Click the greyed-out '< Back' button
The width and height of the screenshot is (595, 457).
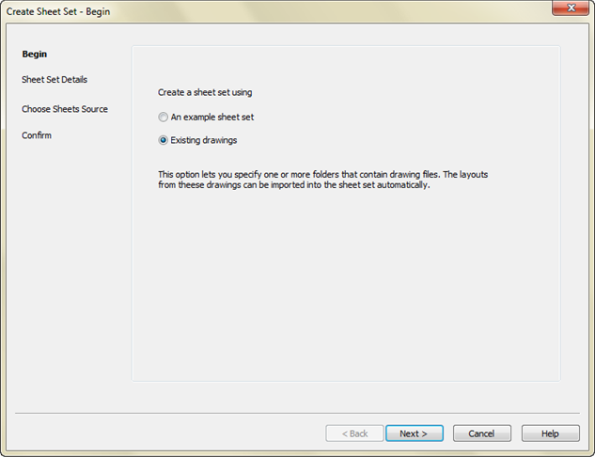pyautogui.click(x=354, y=433)
